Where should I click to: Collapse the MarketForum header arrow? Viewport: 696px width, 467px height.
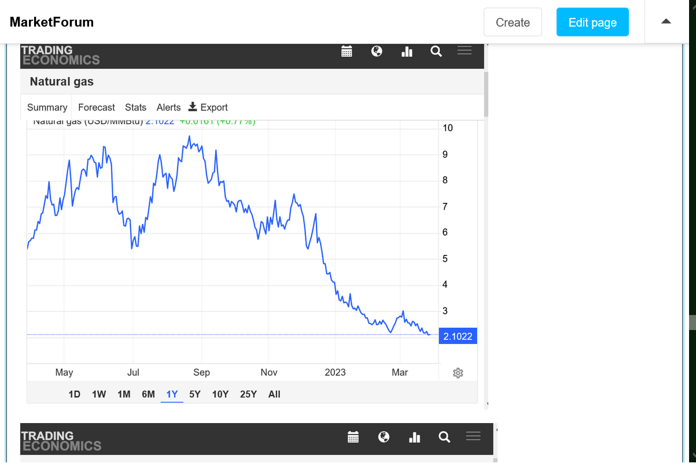(x=666, y=21)
